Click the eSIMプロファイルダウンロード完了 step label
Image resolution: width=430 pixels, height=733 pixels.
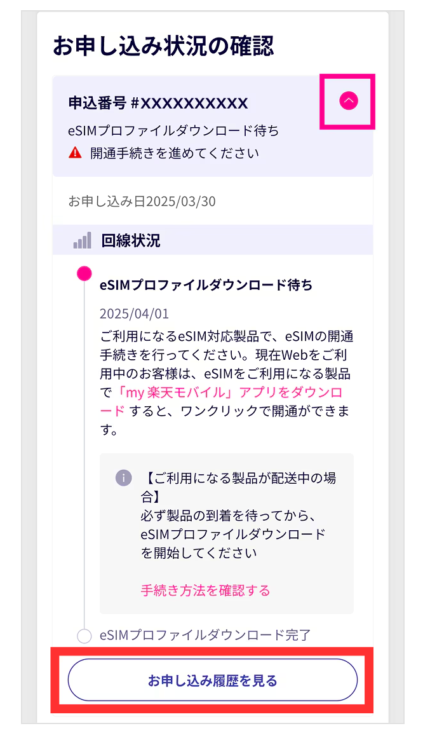click(x=205, y=634)
